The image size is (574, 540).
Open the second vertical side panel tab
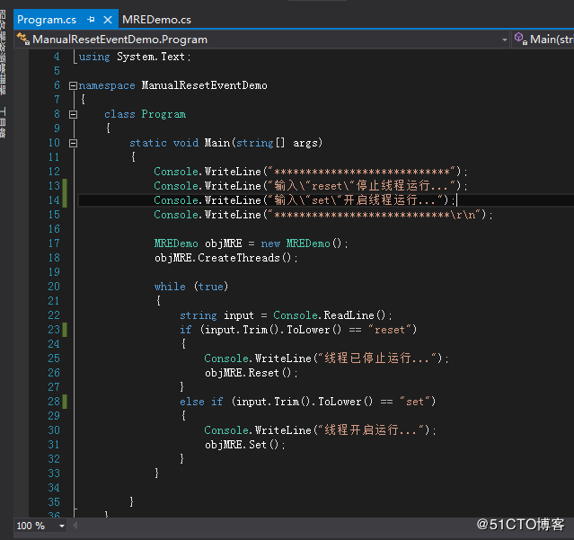3,122
